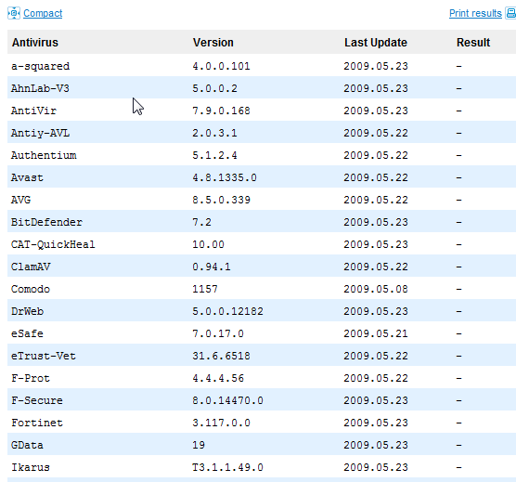Click version 7.9.0.168 for AntiVir

[221, 111]
